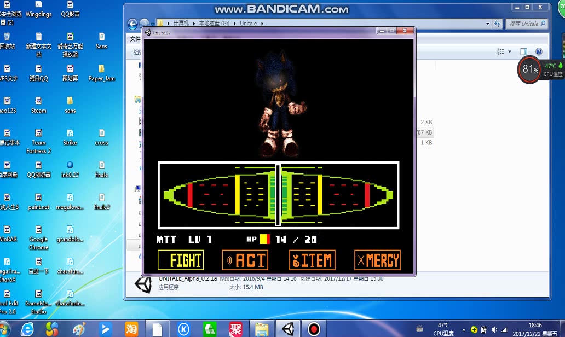
Task: Open the GameMaker Studio desktop shortcut
Action: (38, 302)
